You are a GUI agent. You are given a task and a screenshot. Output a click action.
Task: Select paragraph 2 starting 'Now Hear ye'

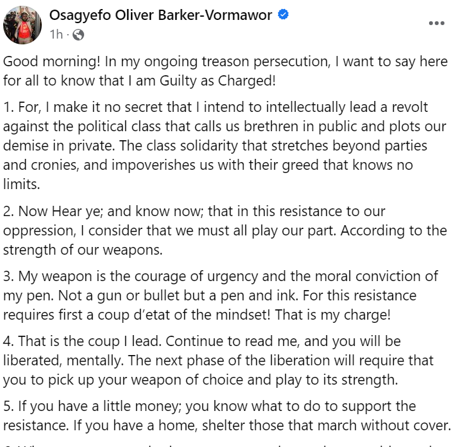click(x=225, y=230)
